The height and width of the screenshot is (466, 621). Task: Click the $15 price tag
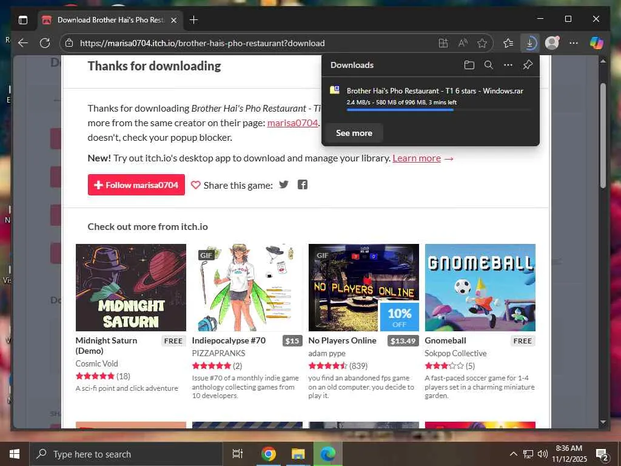click(292, 341)
